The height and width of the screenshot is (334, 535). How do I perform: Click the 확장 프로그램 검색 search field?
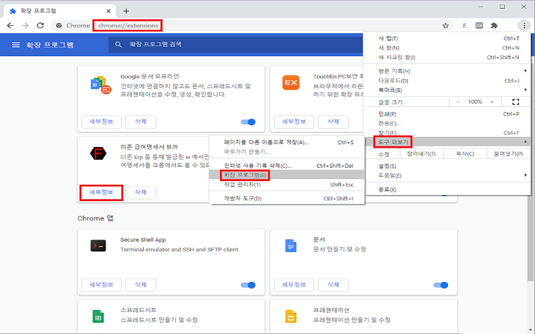(x=235, y=45)
